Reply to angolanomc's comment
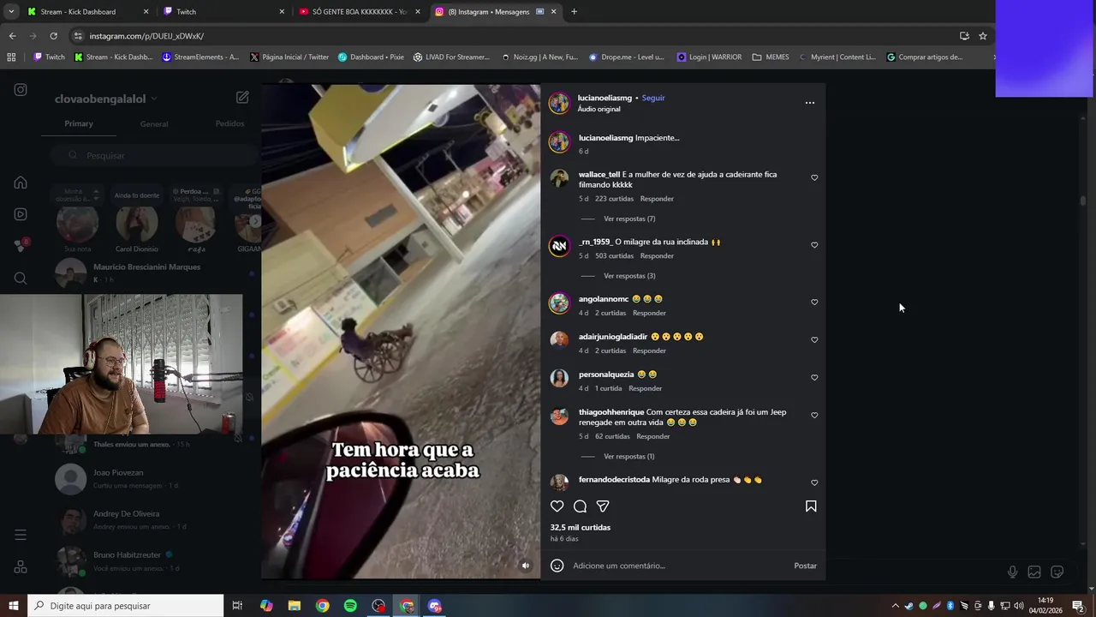The width and height of the screenshot is (1096, 617). 649,314
